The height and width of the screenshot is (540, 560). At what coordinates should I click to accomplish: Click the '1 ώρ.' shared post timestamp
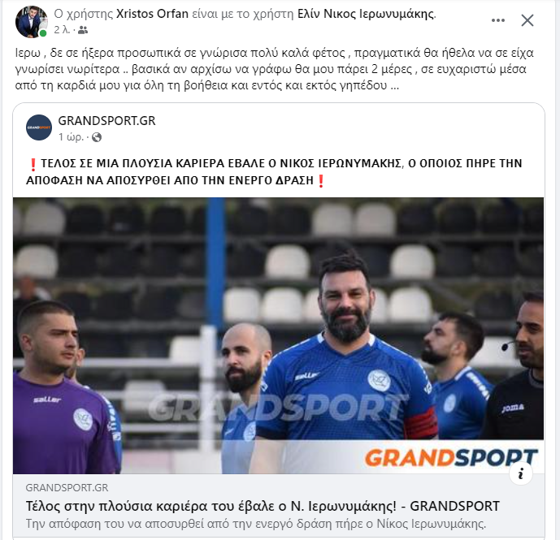(x=71, y=137)
